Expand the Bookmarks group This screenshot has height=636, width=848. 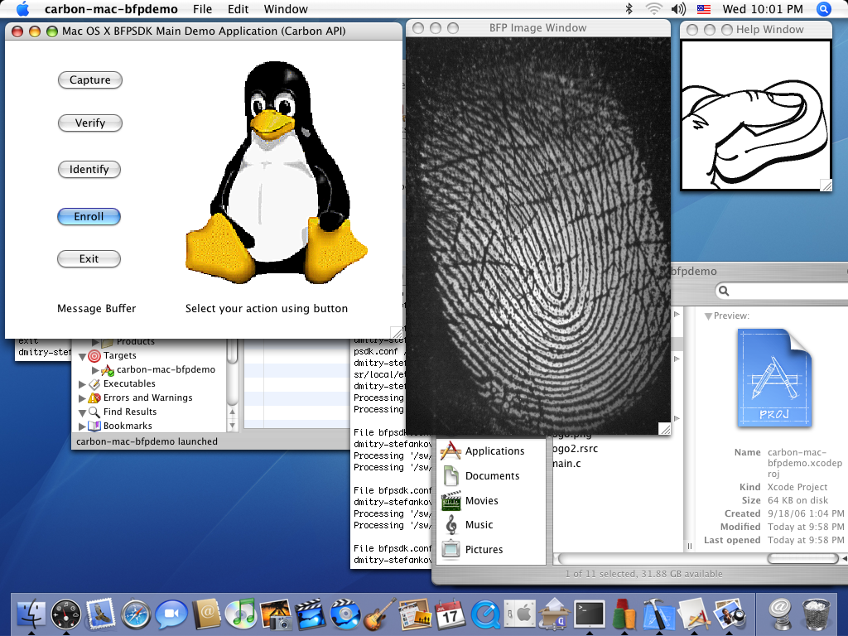(82, 426)
